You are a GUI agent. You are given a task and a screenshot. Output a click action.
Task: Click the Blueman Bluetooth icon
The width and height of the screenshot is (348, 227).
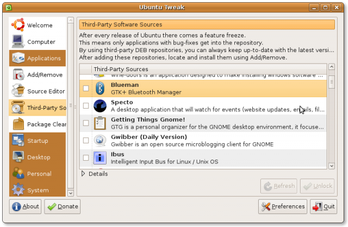[x=100, y=88]
